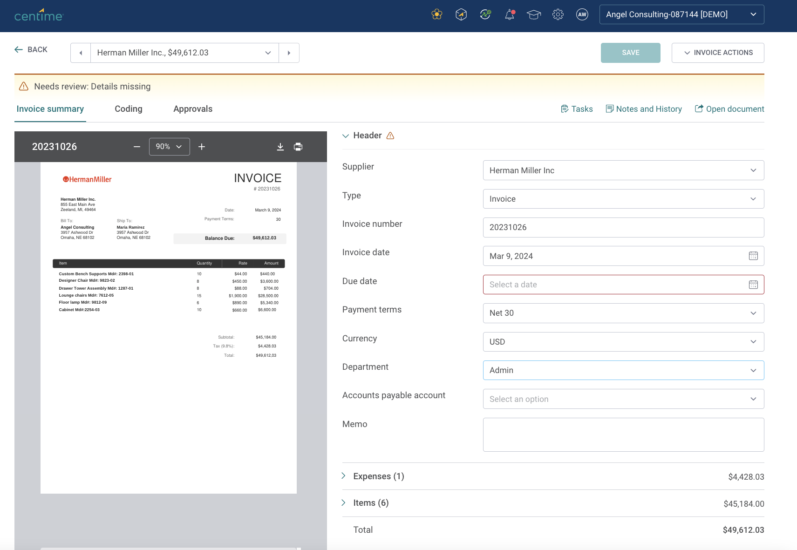The height and width of the screenshot is (550, 797).
Task: Click the Invoice Actions button
Action: (717, 53)
